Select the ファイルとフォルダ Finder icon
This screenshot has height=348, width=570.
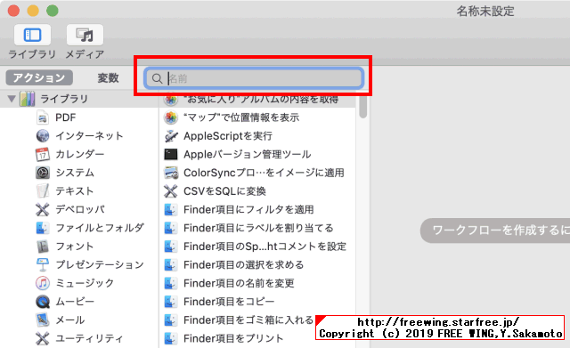(43, 228)
